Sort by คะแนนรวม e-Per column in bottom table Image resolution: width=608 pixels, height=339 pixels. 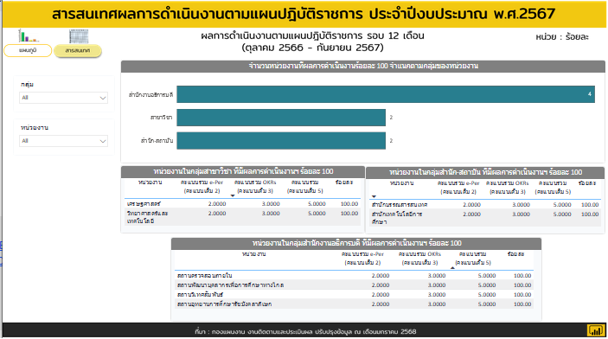[x=362, y=259]
